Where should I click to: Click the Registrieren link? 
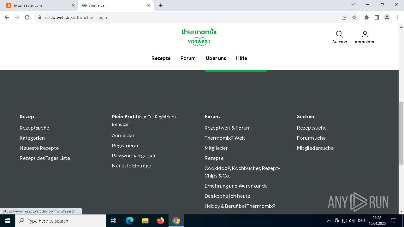tap(126, 146)
